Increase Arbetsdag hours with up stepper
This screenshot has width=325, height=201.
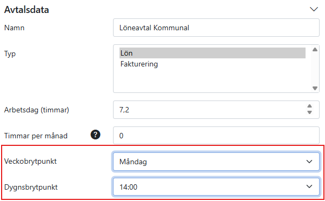tap(309, 106)
